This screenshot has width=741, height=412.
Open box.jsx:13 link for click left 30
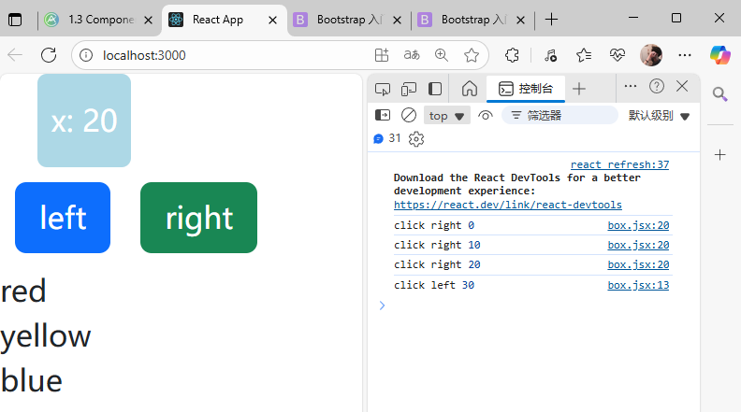click(638, 285)
